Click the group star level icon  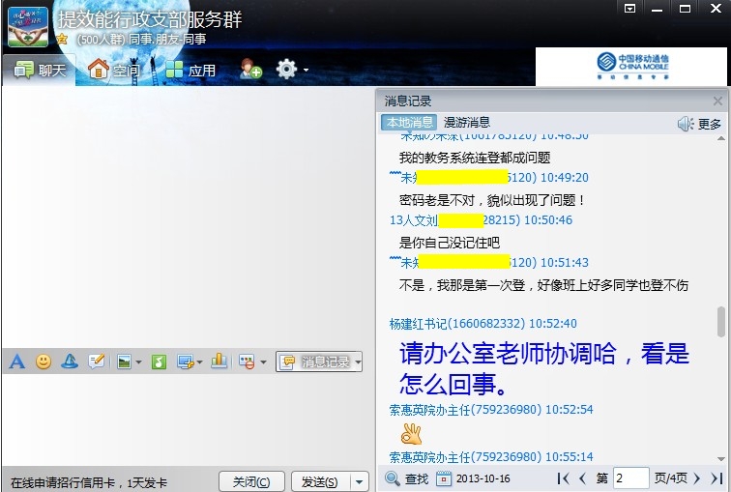[x=62, y=40]
